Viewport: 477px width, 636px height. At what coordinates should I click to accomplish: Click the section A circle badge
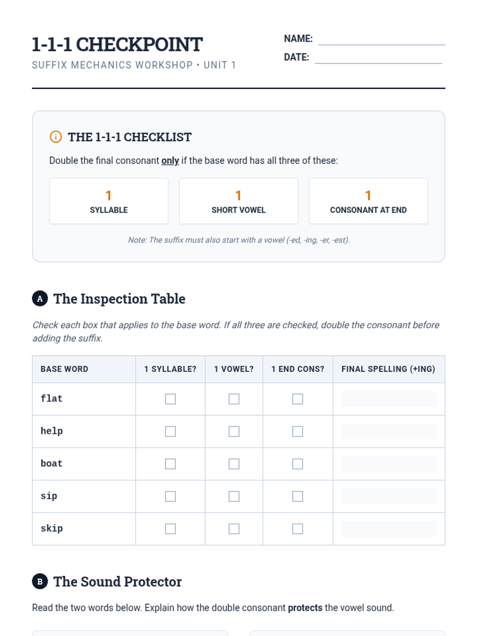pyautogui.click(x=40, y=299)
